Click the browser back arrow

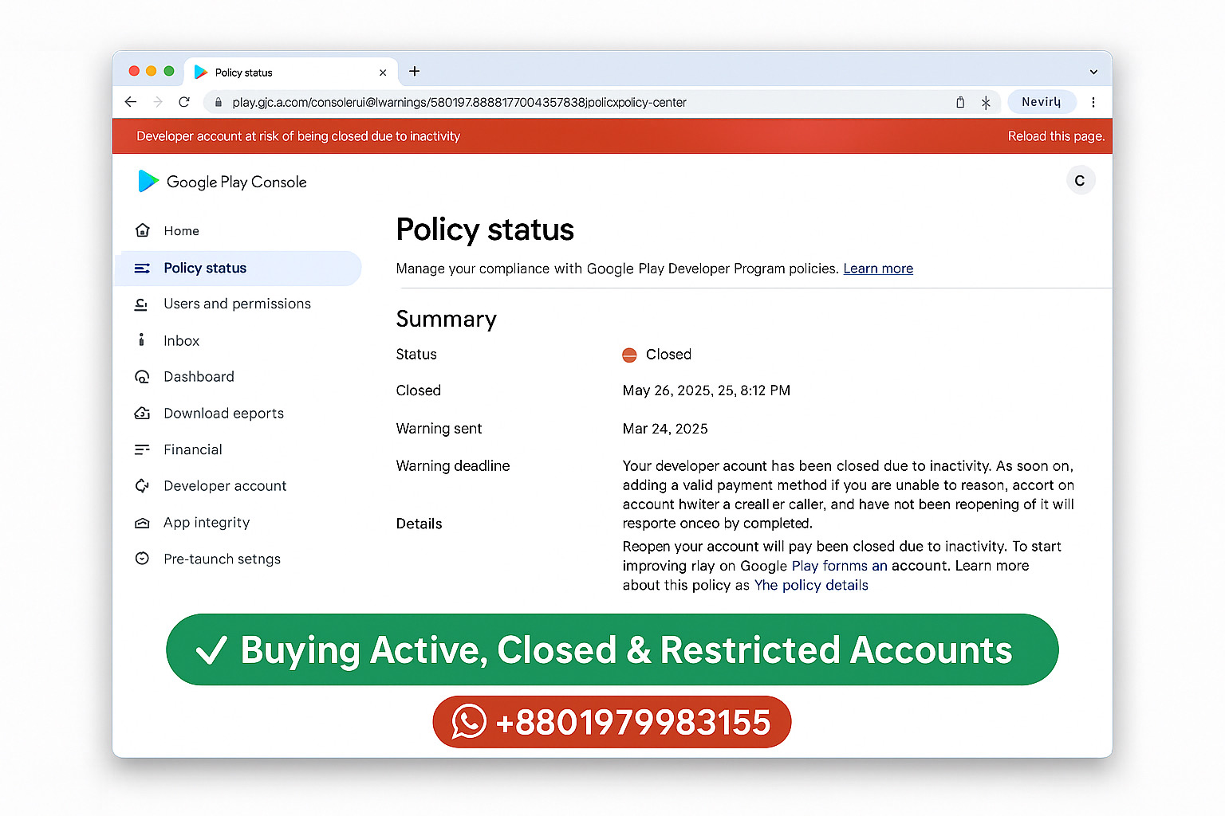pyautogui.click(x=131, y=102)
